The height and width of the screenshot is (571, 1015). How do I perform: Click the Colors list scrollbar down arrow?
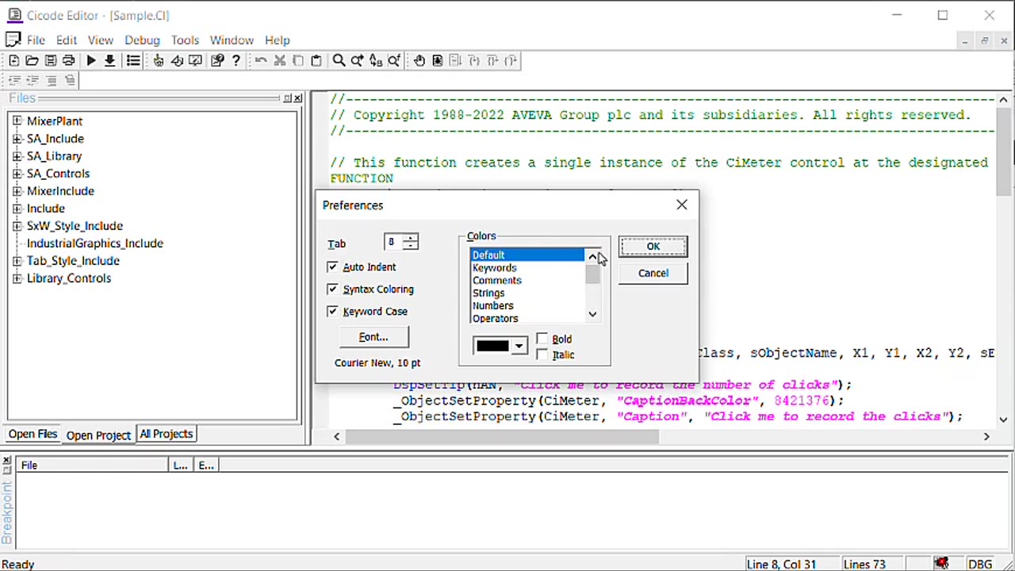592,315
